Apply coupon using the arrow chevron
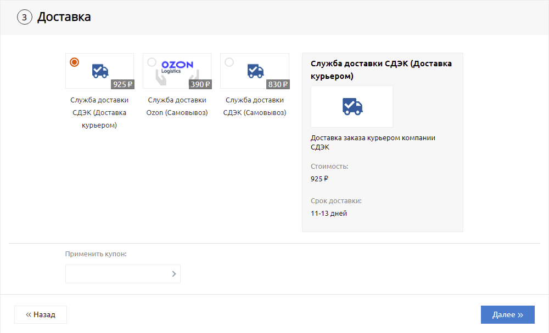This screenshot has height=333, width=549. [x=174, y=274]
